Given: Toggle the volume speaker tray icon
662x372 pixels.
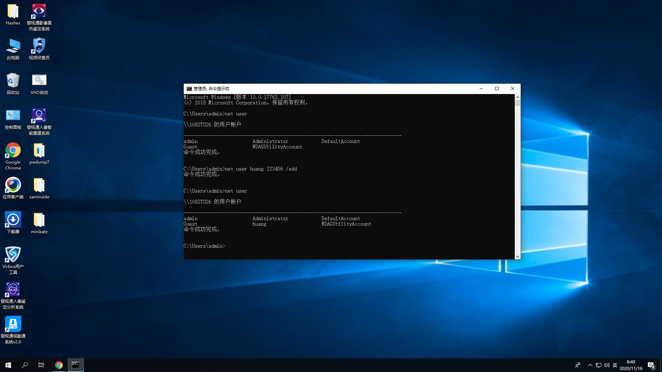Looking at the screenshot, I should click(x=606, y=365).
